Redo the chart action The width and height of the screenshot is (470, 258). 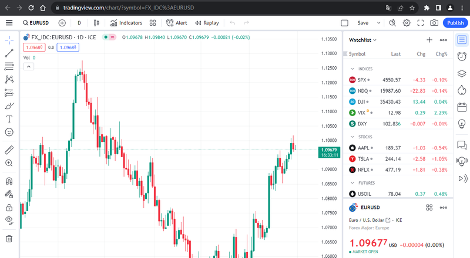[x=246, y=23]
